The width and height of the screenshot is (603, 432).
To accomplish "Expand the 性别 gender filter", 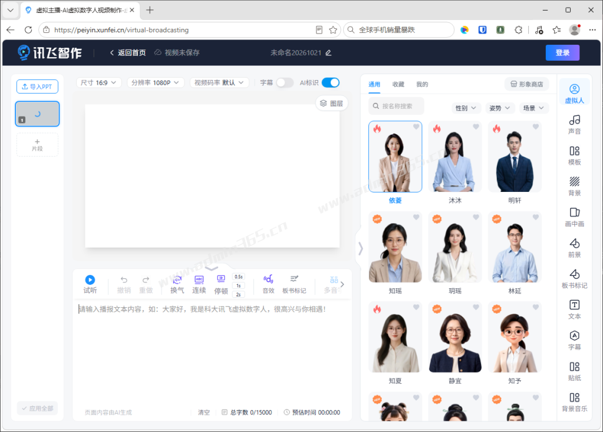I will pyautogui.click(x=466, y=108).
